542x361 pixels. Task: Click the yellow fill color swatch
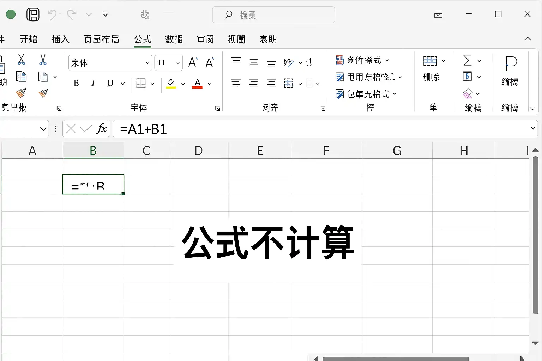(171, 84)
